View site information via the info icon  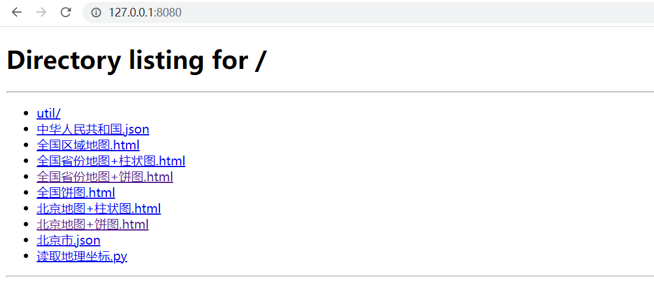click(96, 12)
